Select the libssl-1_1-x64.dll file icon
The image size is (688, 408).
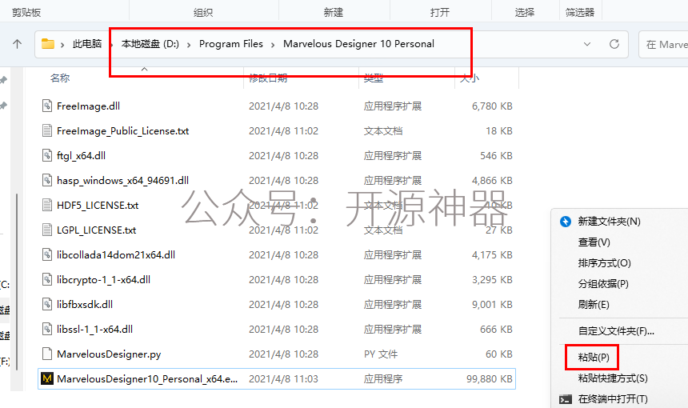tap(47, 329)
